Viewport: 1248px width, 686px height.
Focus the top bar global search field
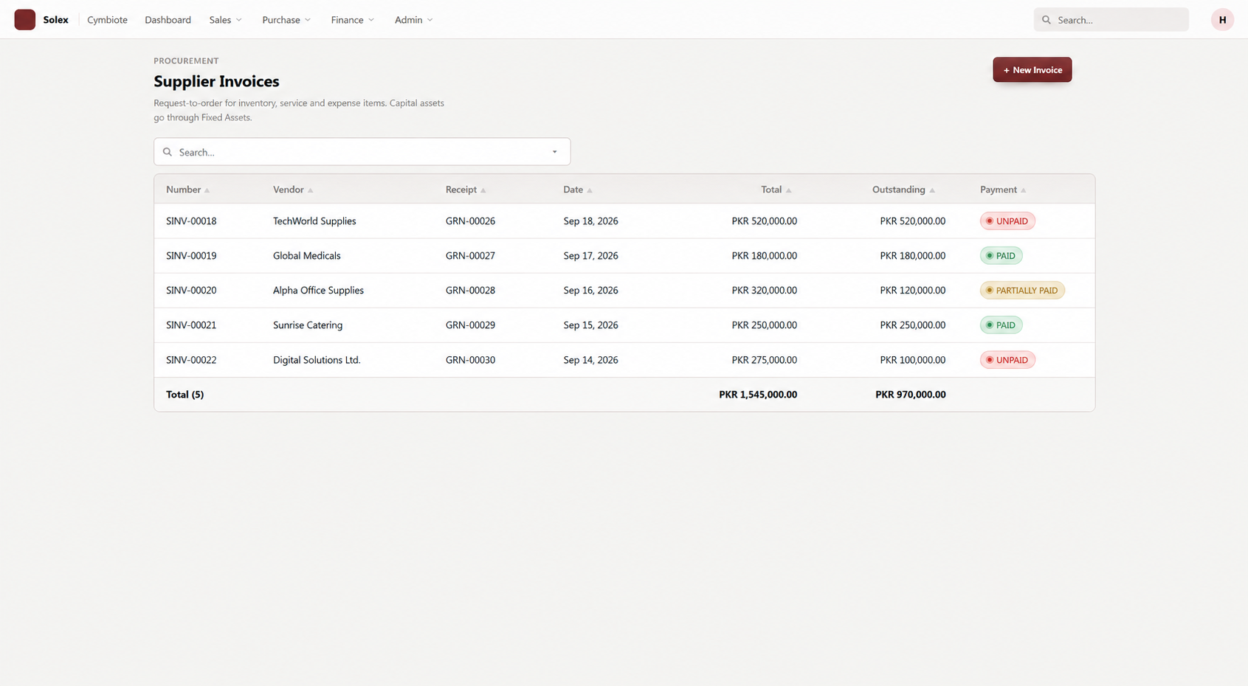coord(1111,20)
